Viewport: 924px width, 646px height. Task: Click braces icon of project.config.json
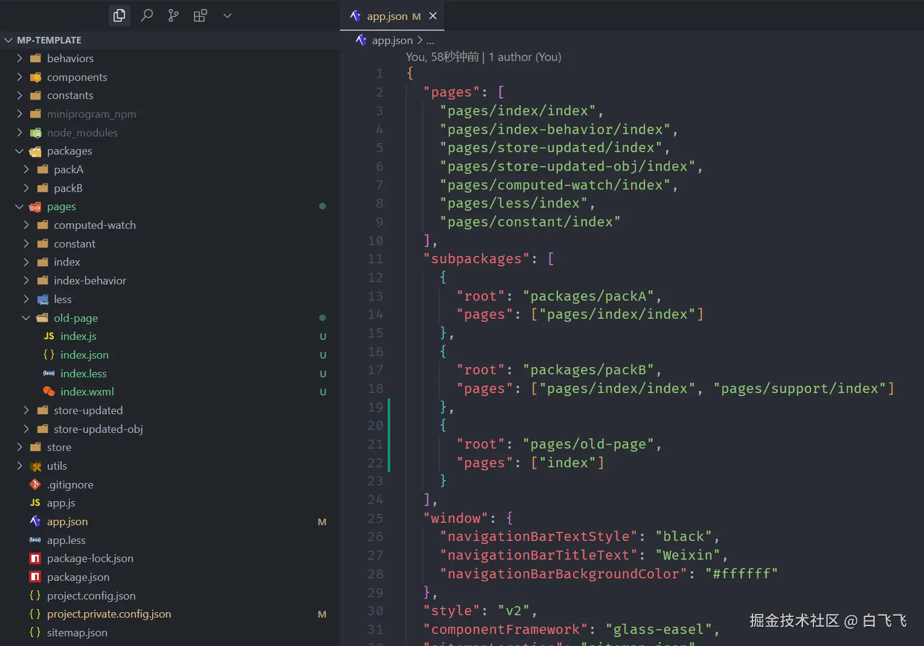pos(36,596)
